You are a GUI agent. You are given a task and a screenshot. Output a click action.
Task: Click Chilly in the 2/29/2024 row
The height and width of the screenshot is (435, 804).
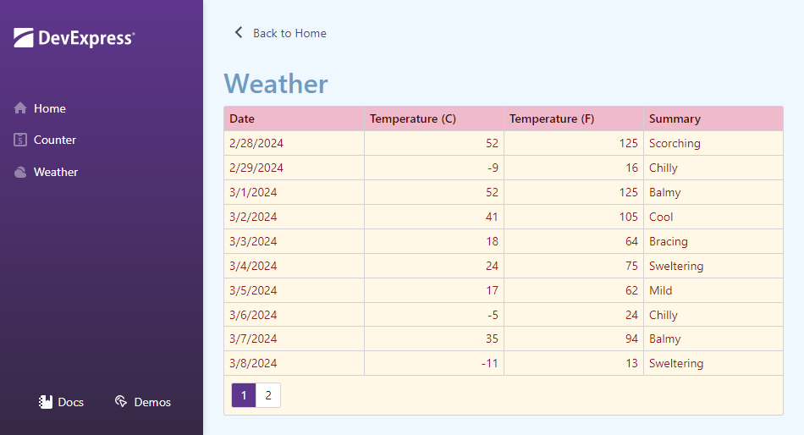(x=713, y=168)
